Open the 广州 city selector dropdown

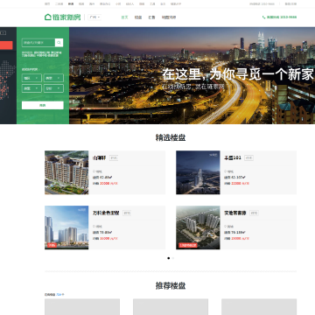point(94,17)
